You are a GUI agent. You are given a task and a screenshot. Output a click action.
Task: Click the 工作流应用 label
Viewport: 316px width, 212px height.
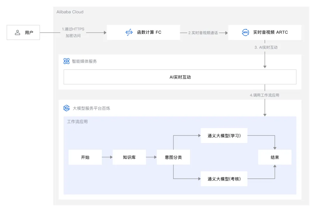point(77,122)
